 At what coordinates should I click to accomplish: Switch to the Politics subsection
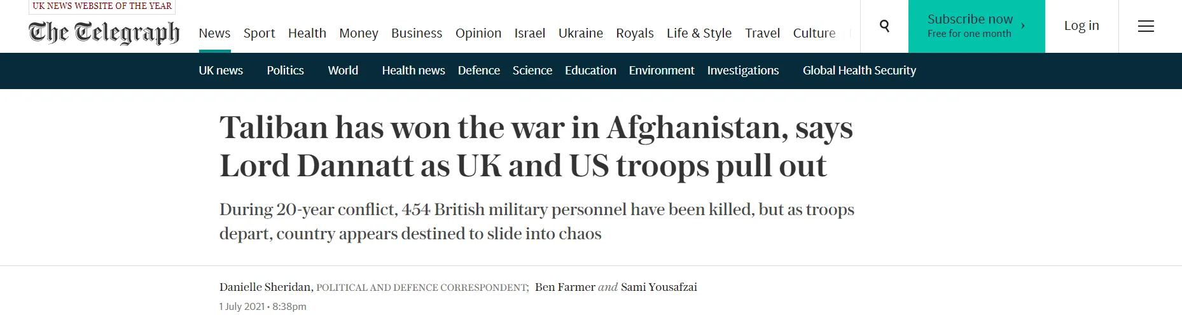pos(285,71)
